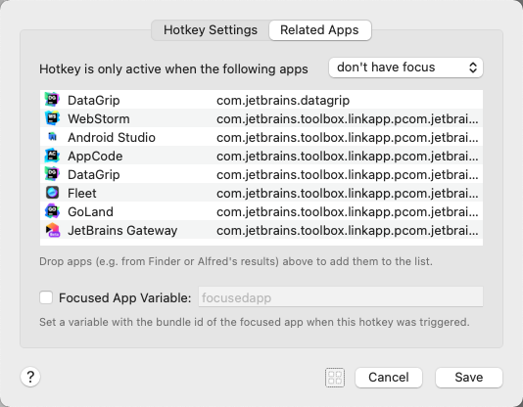Open the "don't have focus" dropdown
The image size is (523, 407).
pyautogui.click(x=405, y=68)
